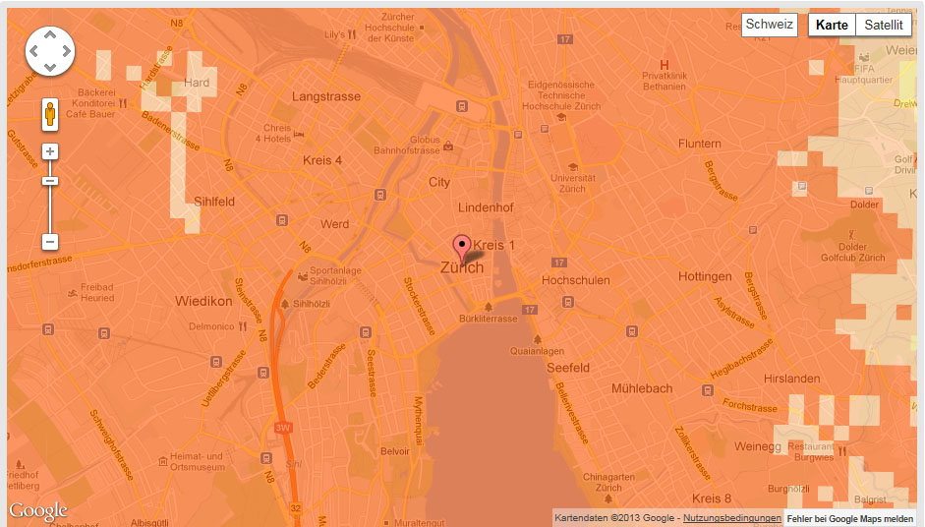Click the Sportanlage Sihlhölzli swimming icon
The height and width of the screenshot is (527, 925).
(x=303, y=276)
